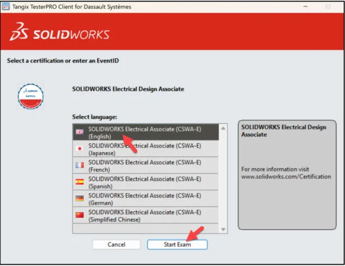Click the SOLIDWORKS logo in the banner
This screenshot has height=266, width=345.
tap(59, 31)
